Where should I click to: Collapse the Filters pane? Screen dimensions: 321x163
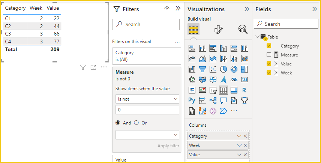(x=178, y=8)
